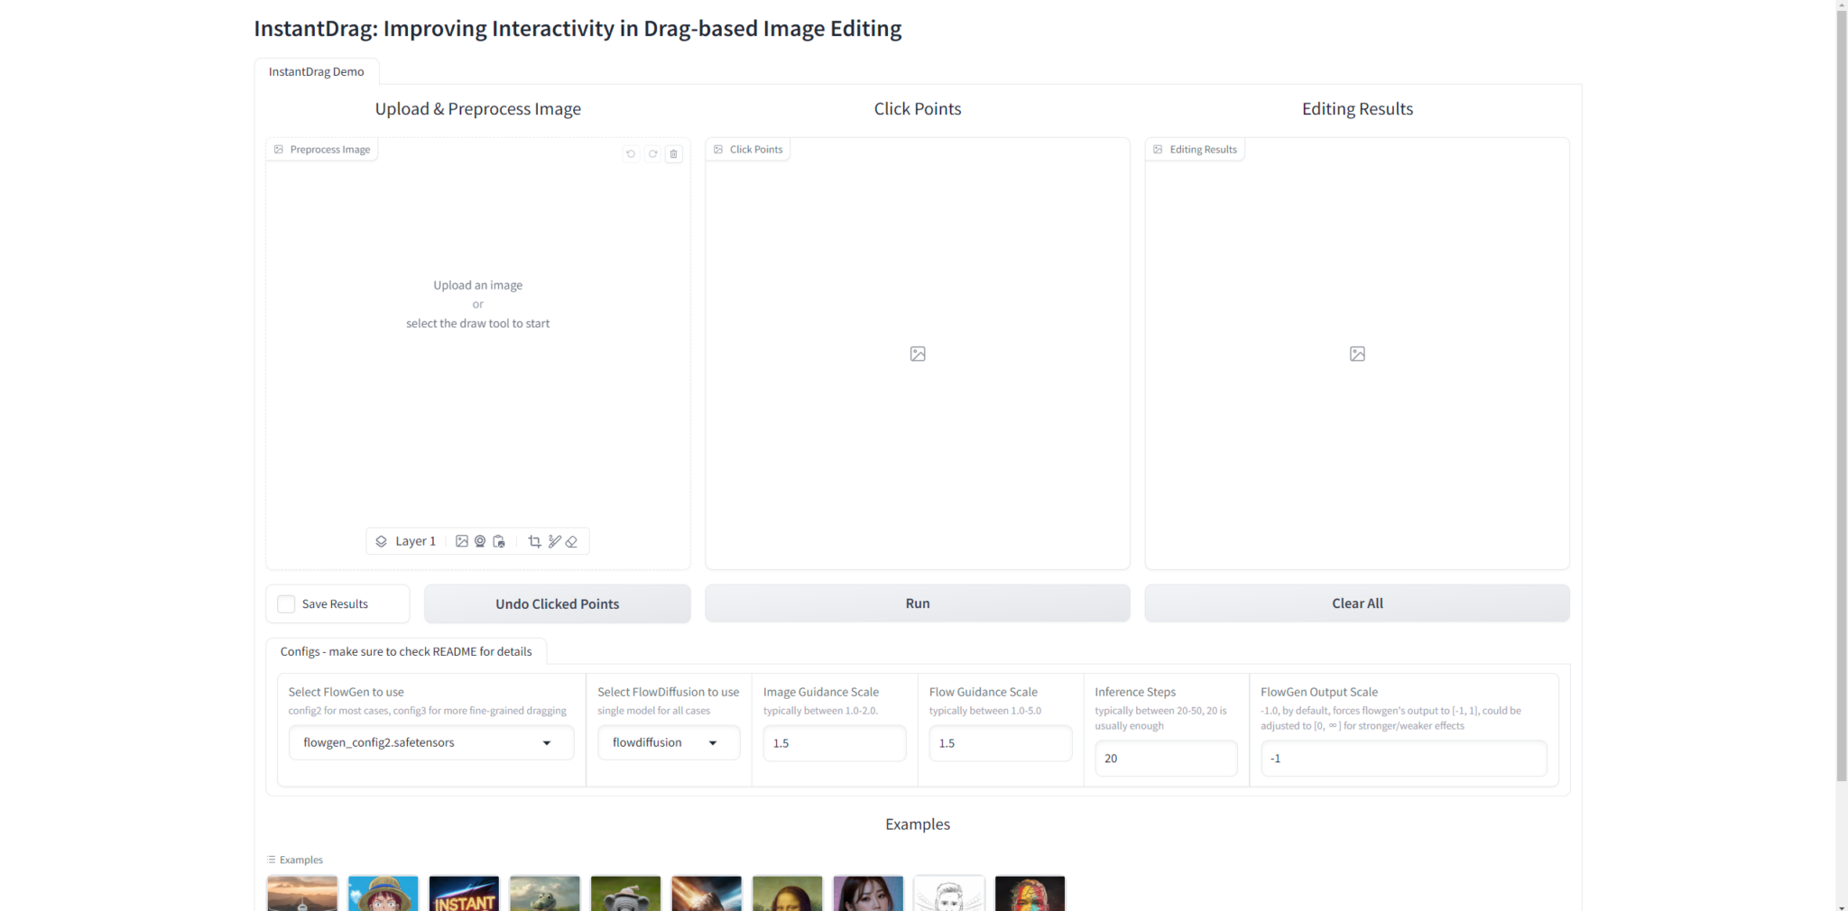Image resolution: width=1848 pixels, height=911 pixels.
Task: Activate the Crop tool
Action: click(x=534, y=541)
